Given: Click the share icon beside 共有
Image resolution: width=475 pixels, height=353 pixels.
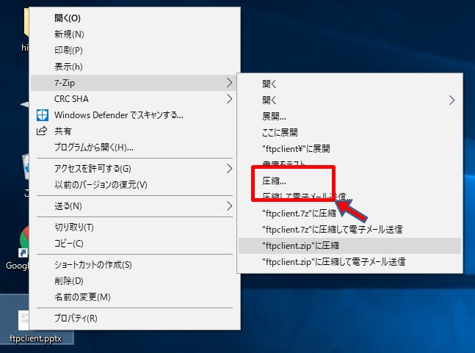Looking at the screenshot, I should coord(42,131).
